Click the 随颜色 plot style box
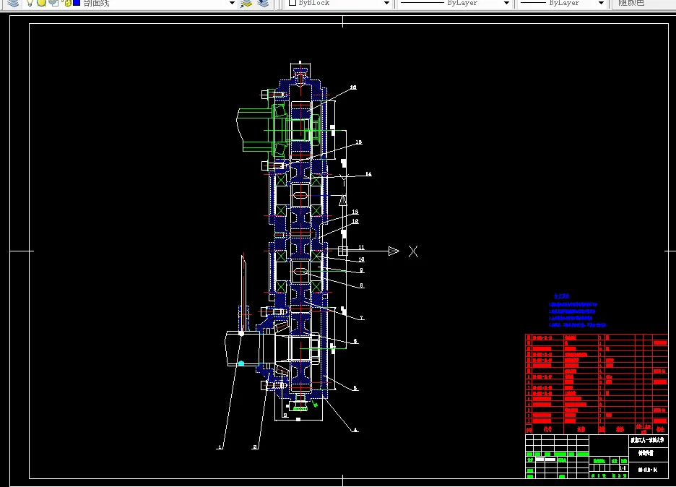The height and width of the screenshot is (487, 676). tap(643, 3)
